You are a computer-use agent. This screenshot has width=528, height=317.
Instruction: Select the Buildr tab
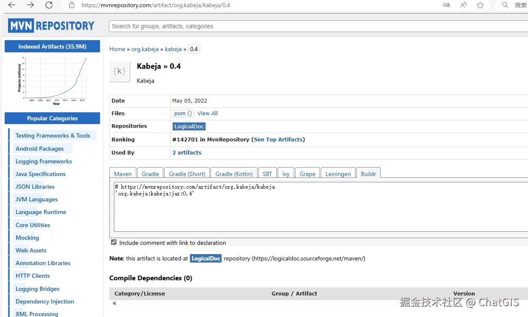[x=368, y=173]
